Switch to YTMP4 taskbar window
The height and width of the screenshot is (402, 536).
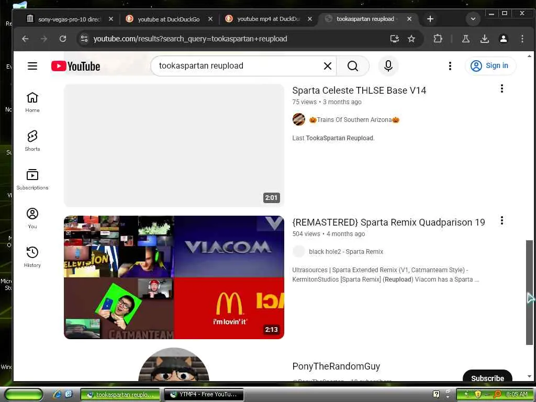click(204, 394)
